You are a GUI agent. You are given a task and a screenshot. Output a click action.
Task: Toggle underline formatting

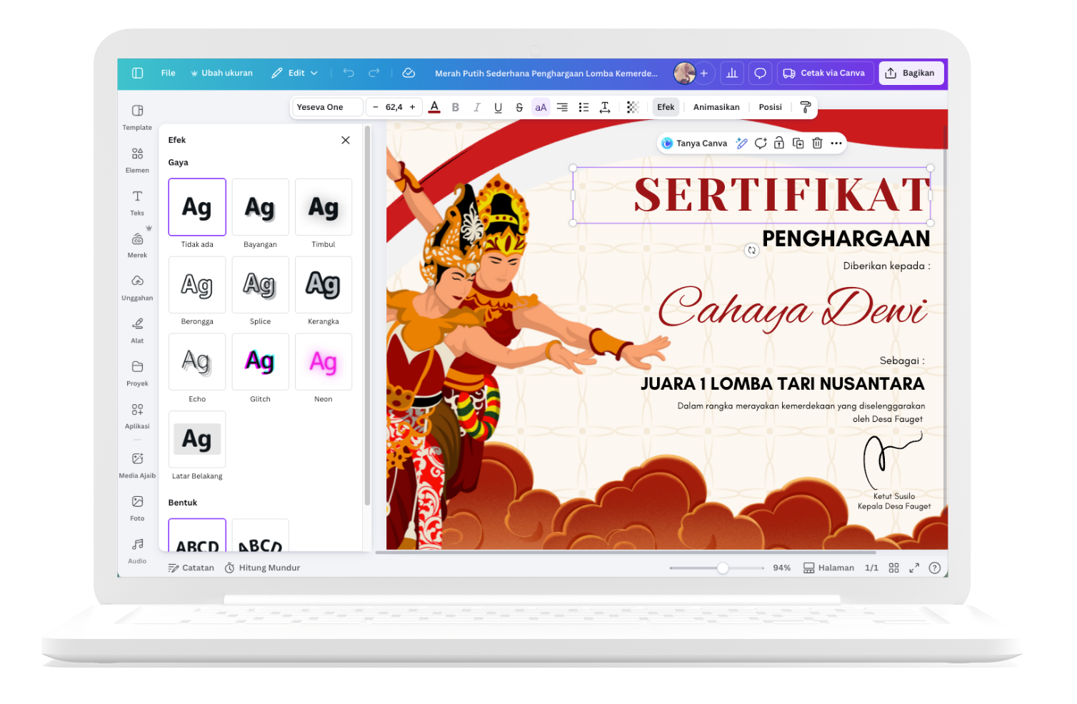(x=498, y=107)
